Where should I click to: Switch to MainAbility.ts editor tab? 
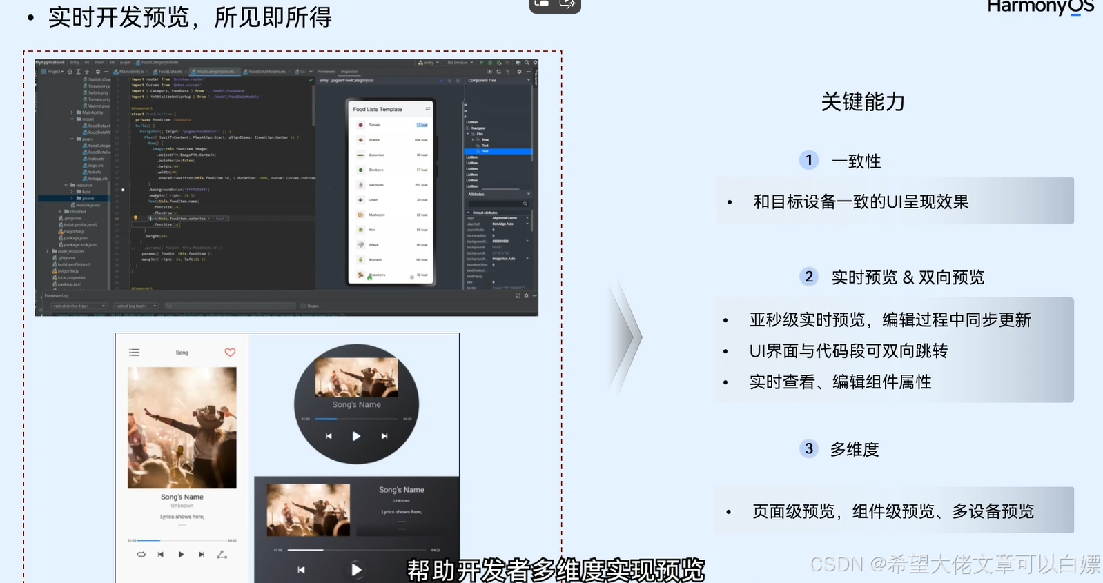pos(130,72)
